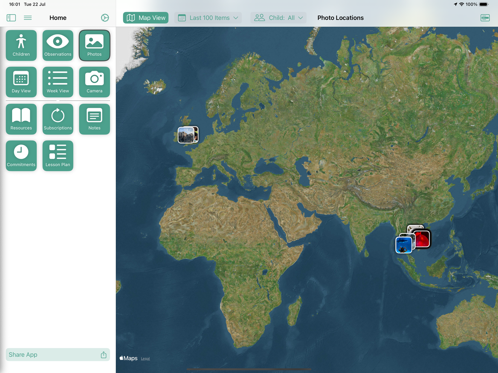Open the Day View calendar

pyautogui.click(x=21, y=82)
